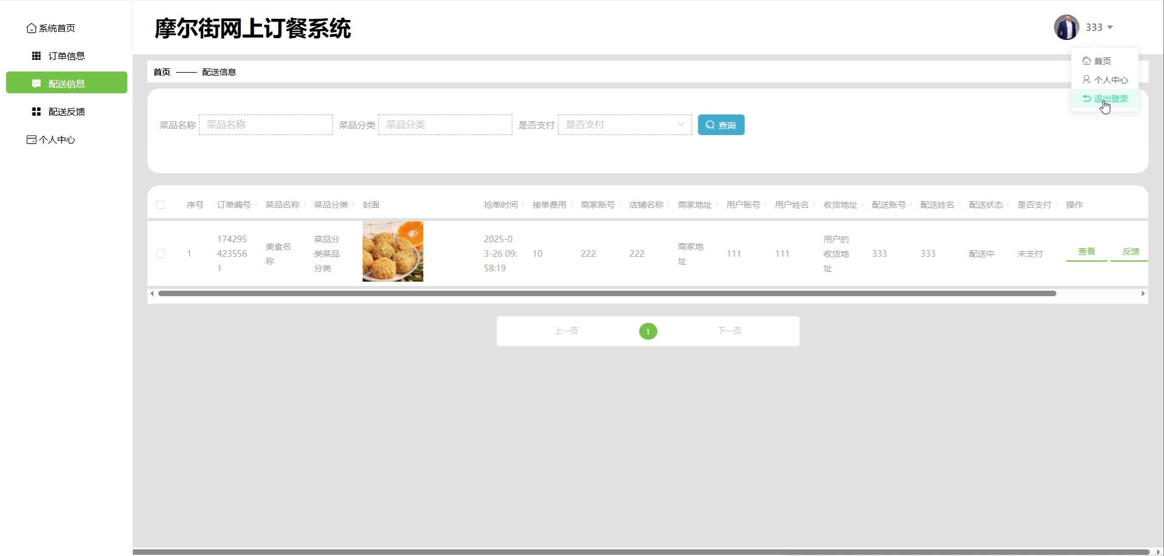This screenshot has width=1164, height=556.
Task: Click the 2025-03-26 09:58:19 time cell
Action: click(x=500, y=254)
